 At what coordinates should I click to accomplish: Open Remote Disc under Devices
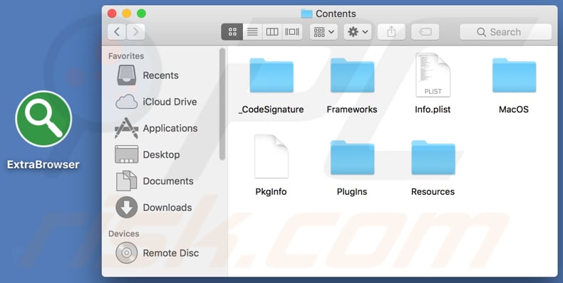tap(170, 252)
